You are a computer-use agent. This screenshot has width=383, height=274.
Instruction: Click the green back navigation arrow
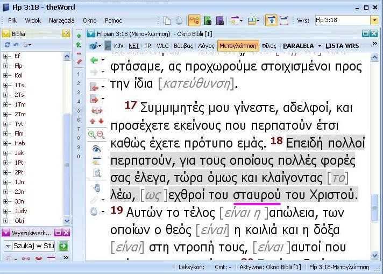94,60
